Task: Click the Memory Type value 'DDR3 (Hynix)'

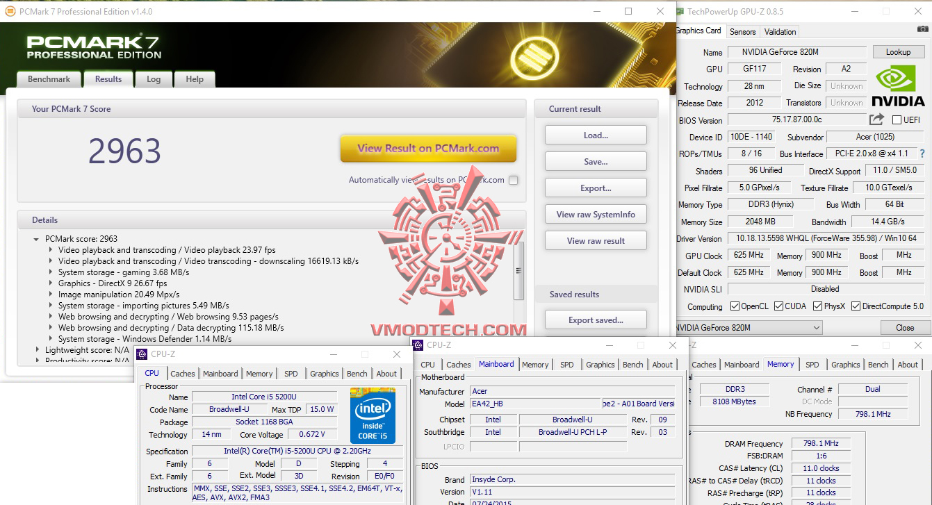Action: point(770,204)
